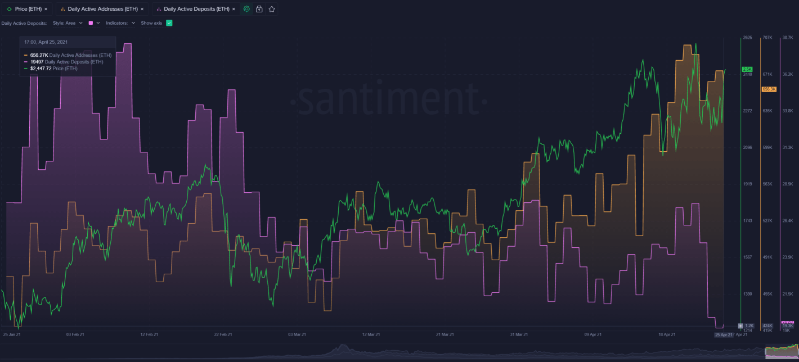
Task: Click the 563K addresses axis value
Action: click(x=767, y=184)
